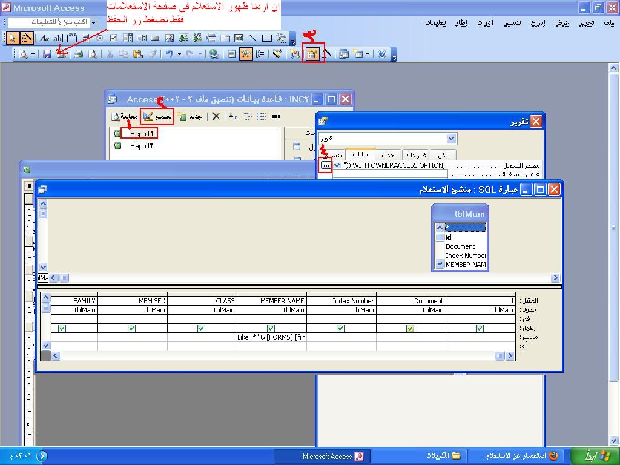Open the Field List toolbar icon

tap(232, 54)
